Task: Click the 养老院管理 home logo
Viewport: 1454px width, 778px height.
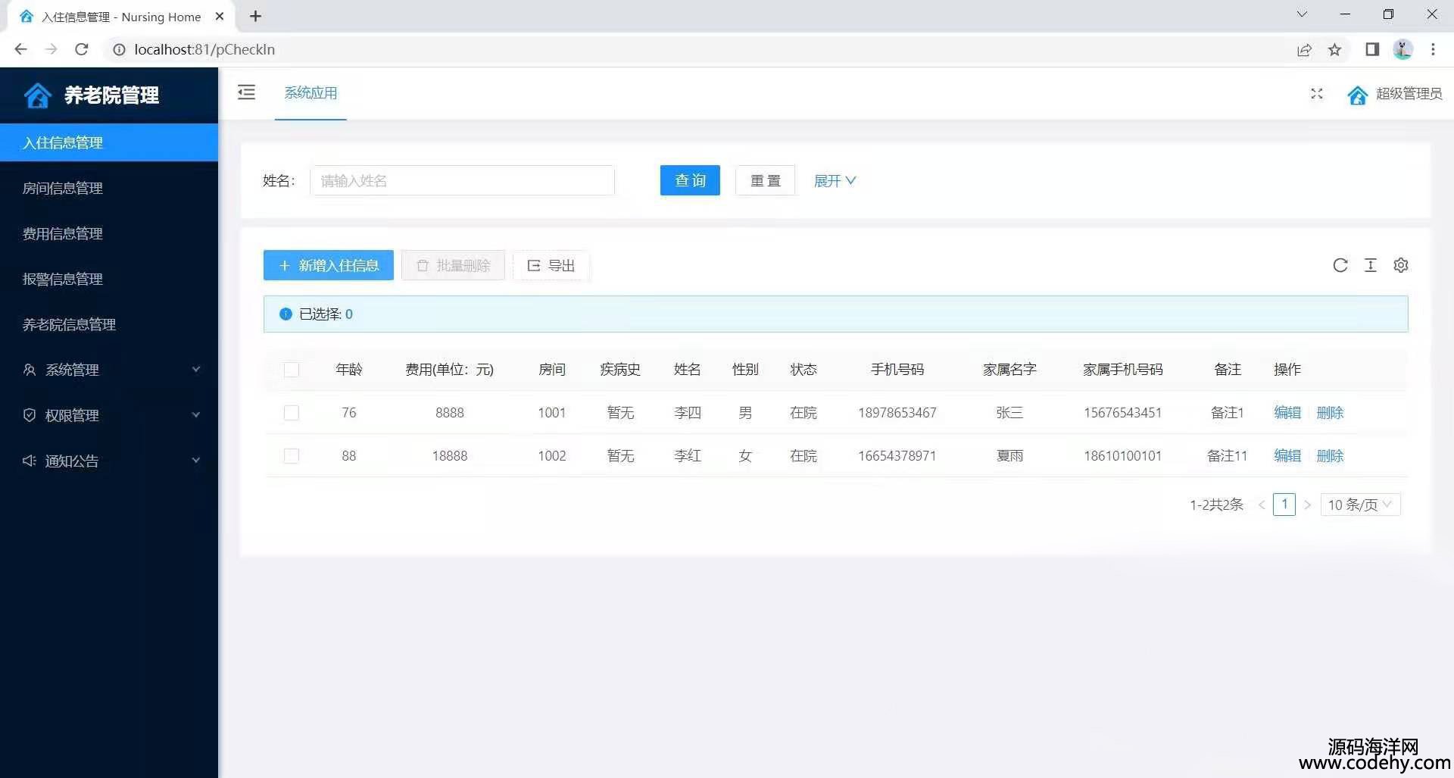Action: [37, 95]
